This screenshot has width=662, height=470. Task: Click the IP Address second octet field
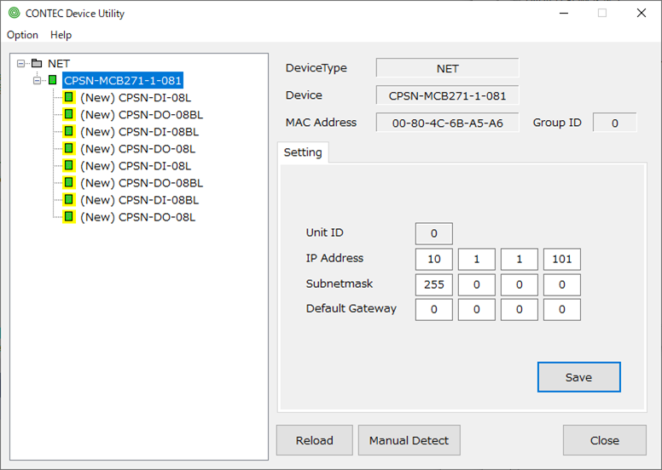[x=477, y=259]
